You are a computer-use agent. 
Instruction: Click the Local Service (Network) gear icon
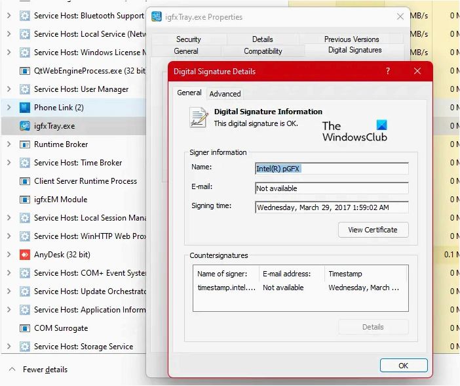pos(25,34)
